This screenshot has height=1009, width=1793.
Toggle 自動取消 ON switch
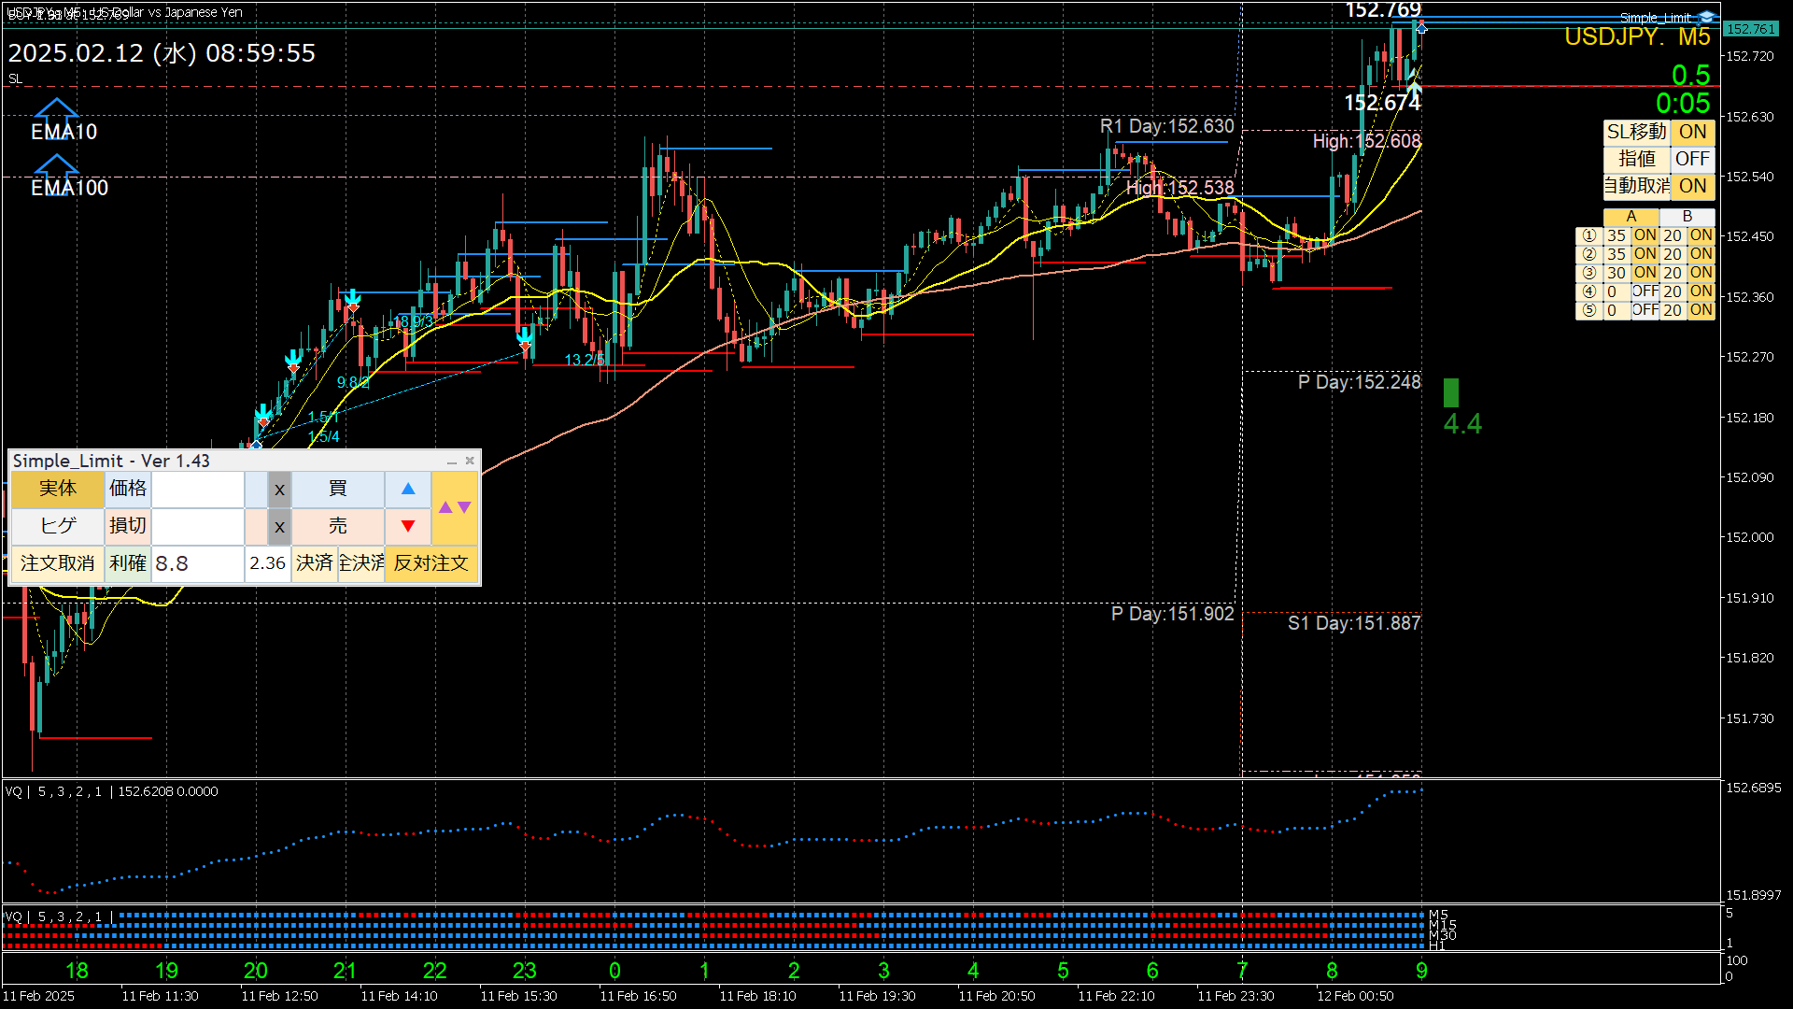pos(1692,186)
